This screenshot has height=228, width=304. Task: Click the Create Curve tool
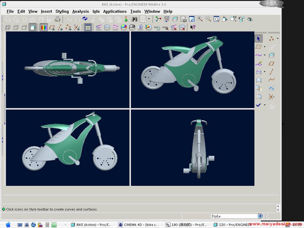tap(259, 55)
